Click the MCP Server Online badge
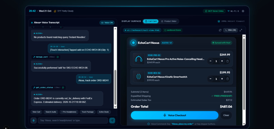The width and height of the screenshot is (274, 129). click(214, 11)
